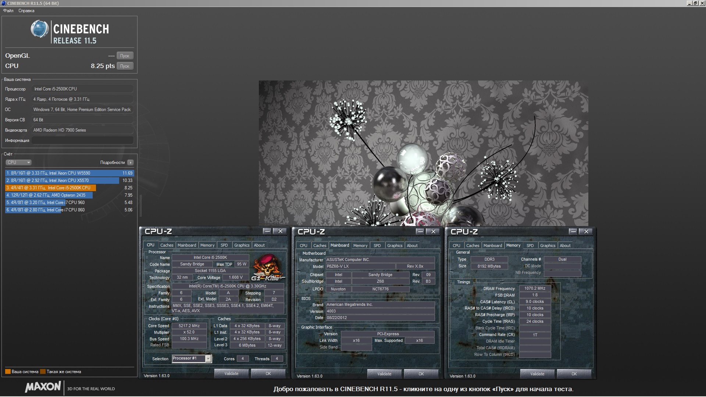Switch to Graphics tab in Mainboard CPU-Z window
Image resolution: width=706 pixels, height=397 pixels.
click(x=395, y=246)
